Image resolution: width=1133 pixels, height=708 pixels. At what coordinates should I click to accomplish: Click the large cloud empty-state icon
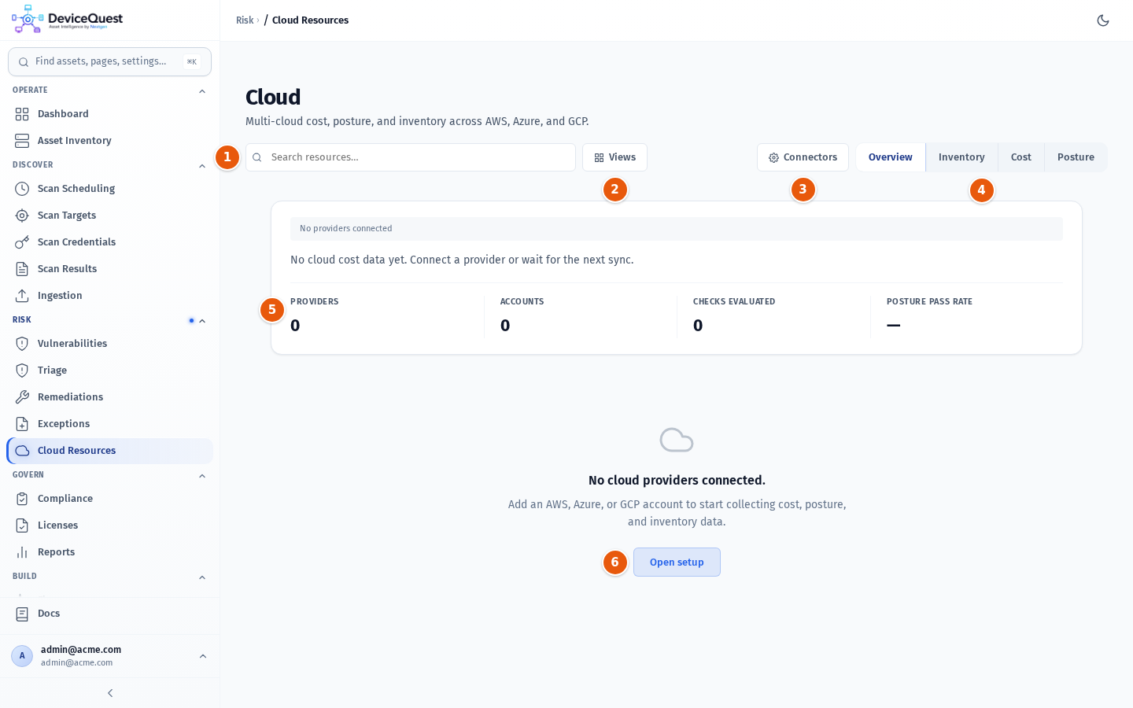point(677,440)
